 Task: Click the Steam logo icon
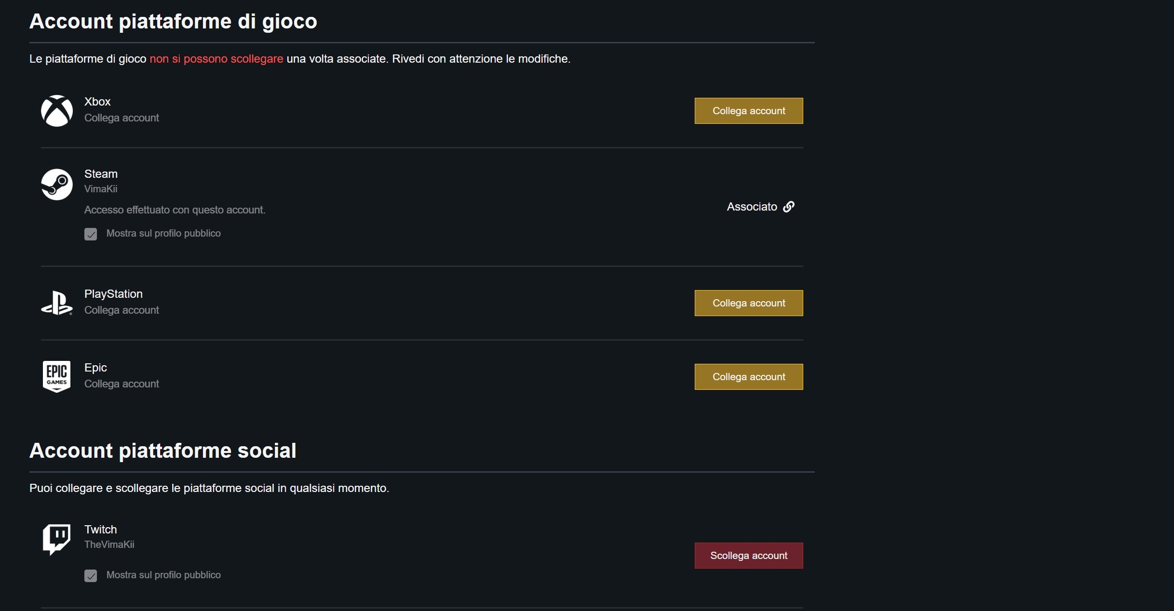tap(57, 184)
